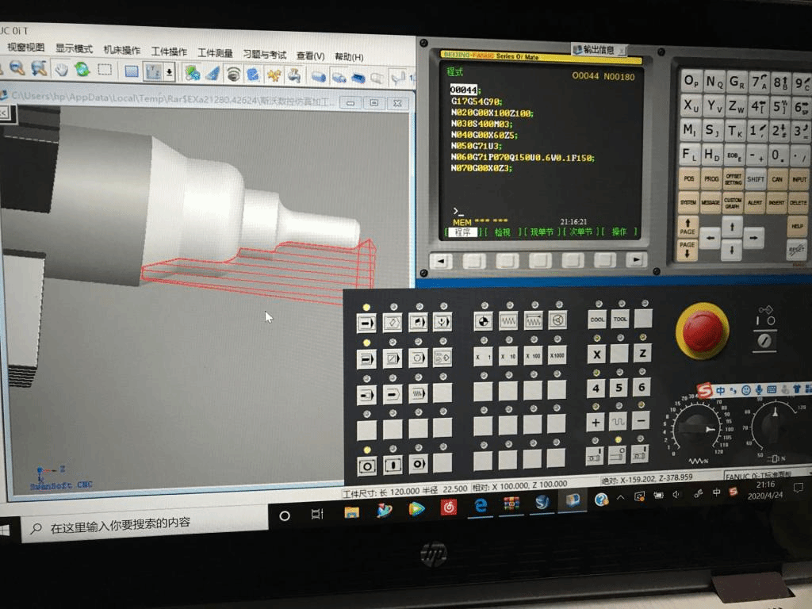Toggle the handwheel mode button
Screen dimensions: 812x609
(557, 320)
